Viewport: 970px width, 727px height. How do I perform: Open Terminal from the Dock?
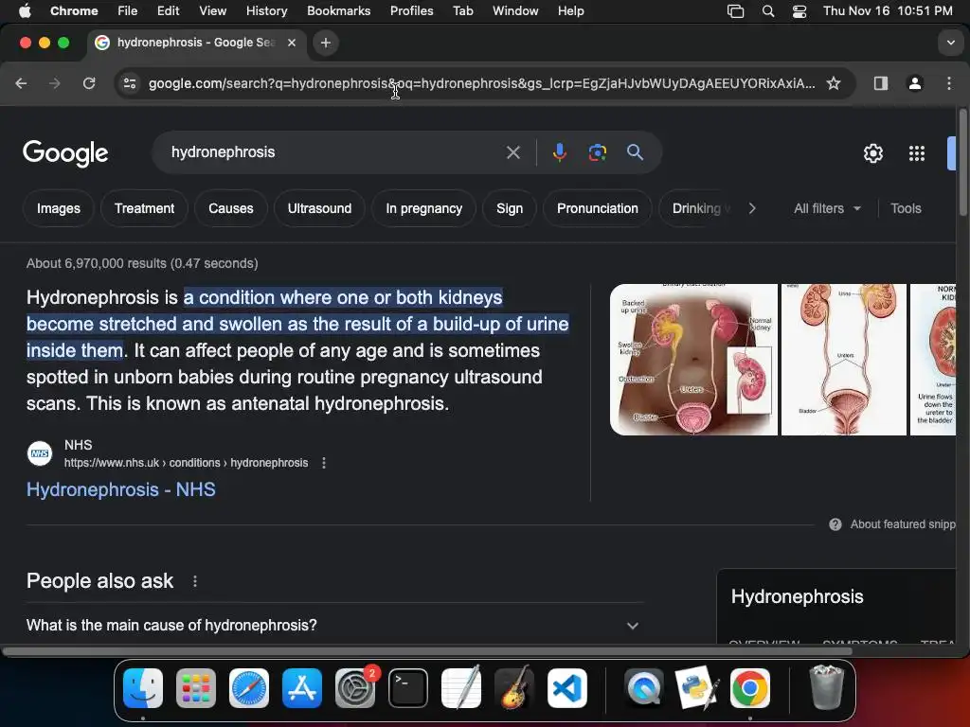408,688
